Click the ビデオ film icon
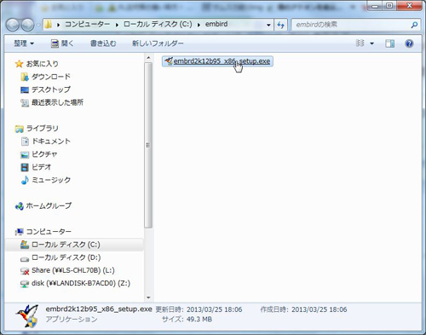This screenshot has width=426, height=335. click(25, 167)
